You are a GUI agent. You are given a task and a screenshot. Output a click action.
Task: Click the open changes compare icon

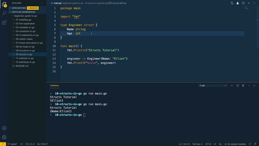click(232, 3)
